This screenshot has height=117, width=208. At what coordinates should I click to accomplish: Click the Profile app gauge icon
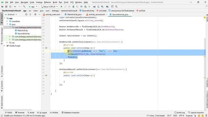tap(81, 6)
